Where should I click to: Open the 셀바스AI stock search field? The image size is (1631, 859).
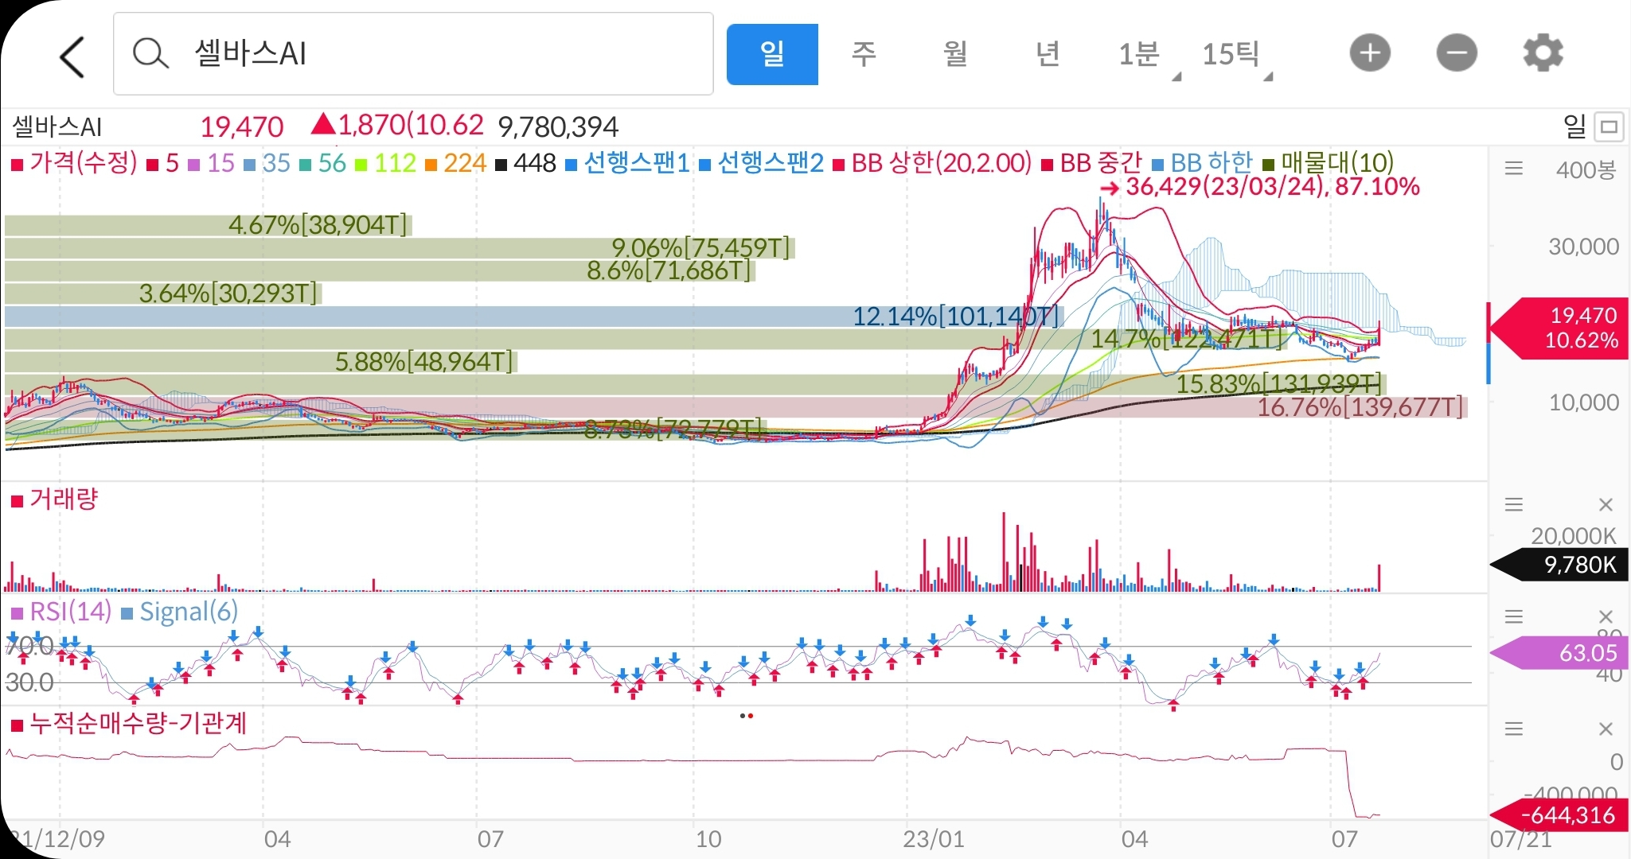(413, 54)
